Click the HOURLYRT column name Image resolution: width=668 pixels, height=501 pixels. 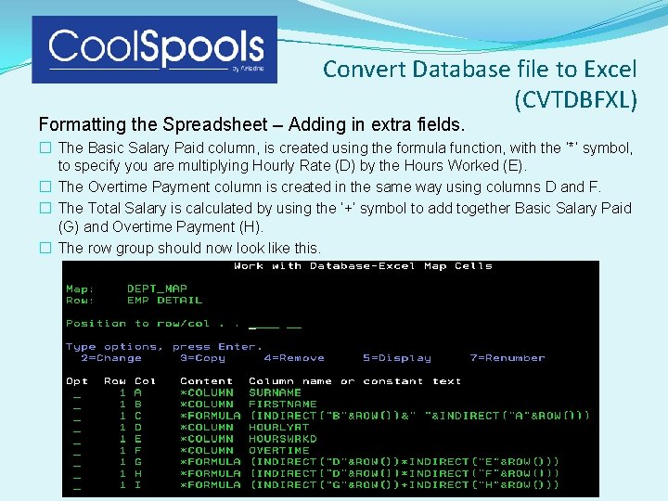click(x=279, y=428)
